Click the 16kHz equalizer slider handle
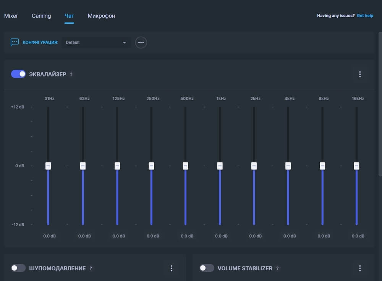 click(x=356, y=166)
